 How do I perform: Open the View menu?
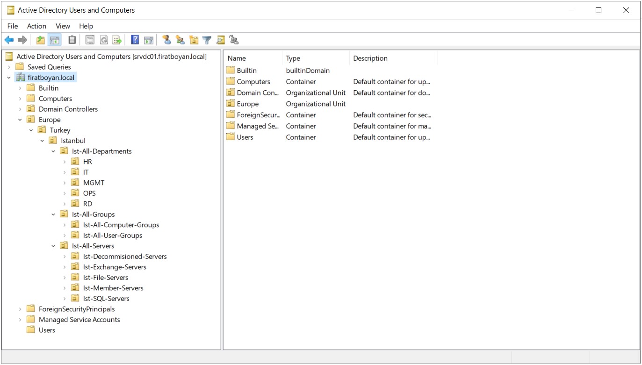coord(63,26)
